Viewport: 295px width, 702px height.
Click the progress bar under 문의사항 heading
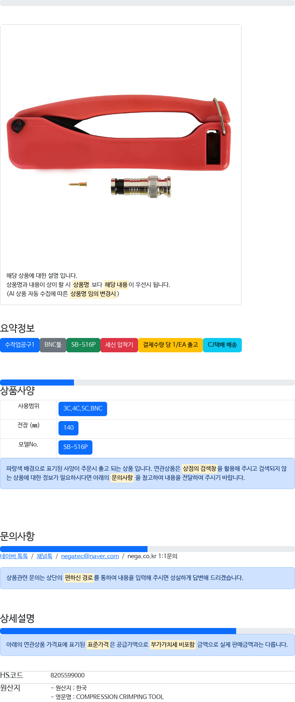(x=147, y=549)
